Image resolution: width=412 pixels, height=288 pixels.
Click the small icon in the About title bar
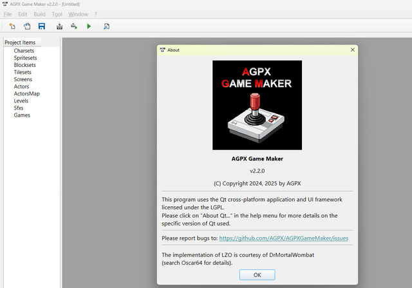coord(163,50)
